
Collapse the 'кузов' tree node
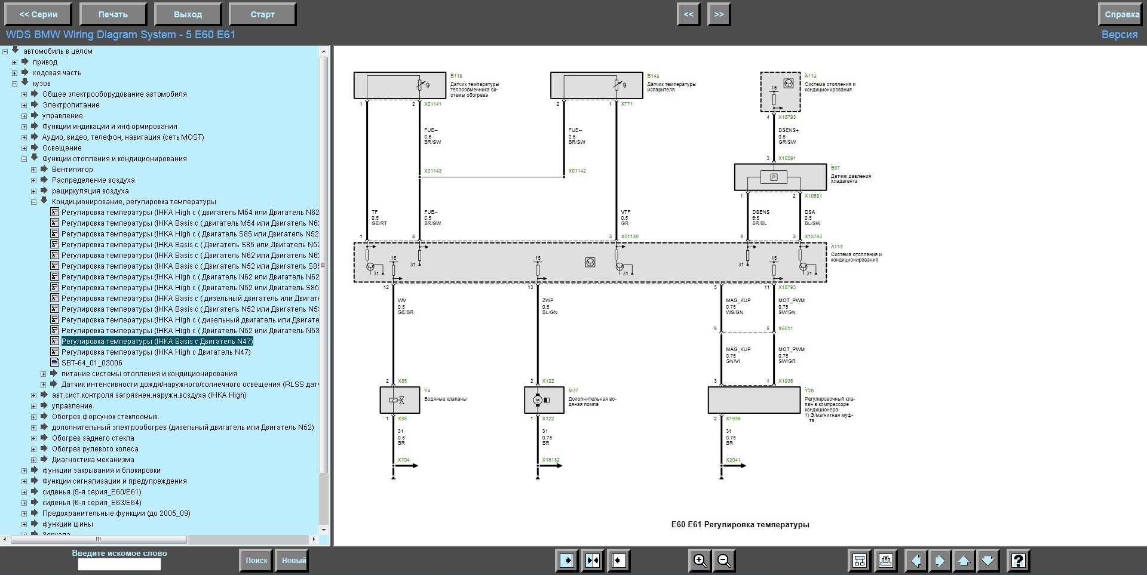click(15, 84)
